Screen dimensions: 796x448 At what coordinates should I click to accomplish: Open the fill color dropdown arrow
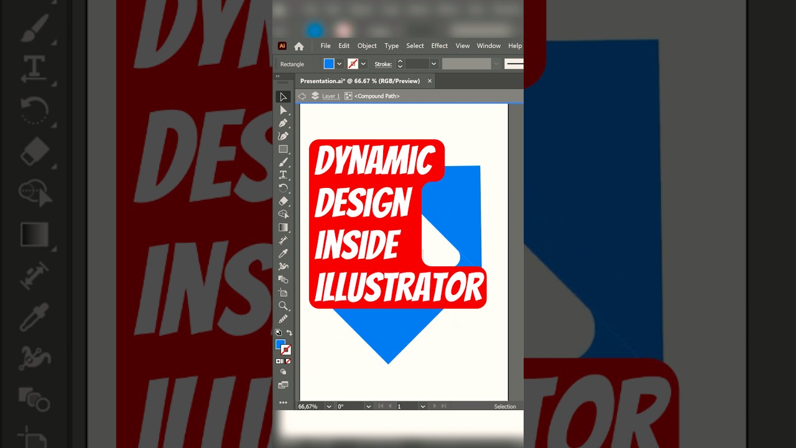(340, 64)
